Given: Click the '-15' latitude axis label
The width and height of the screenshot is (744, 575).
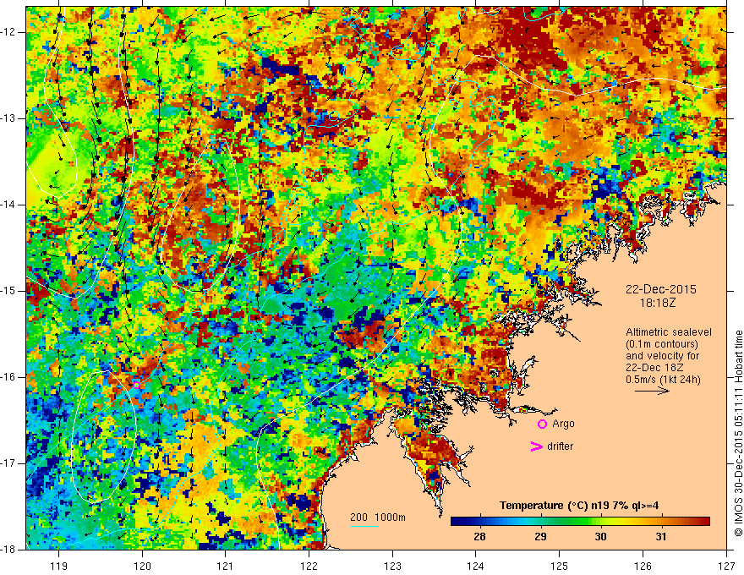Looking at the screenshot, I should click(x=8, y=291).
